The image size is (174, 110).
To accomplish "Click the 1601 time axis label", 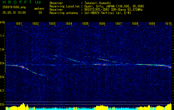I will tap(19, 23).
